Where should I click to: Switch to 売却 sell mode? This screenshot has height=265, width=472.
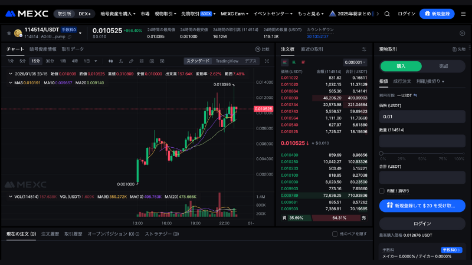click(x=444, y=67)
